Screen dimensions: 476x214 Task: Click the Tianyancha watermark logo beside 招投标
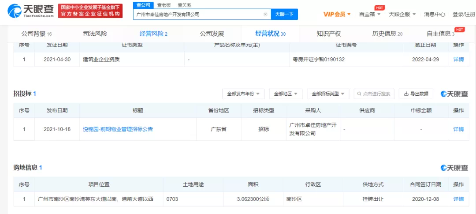click(x=454, y=94)
